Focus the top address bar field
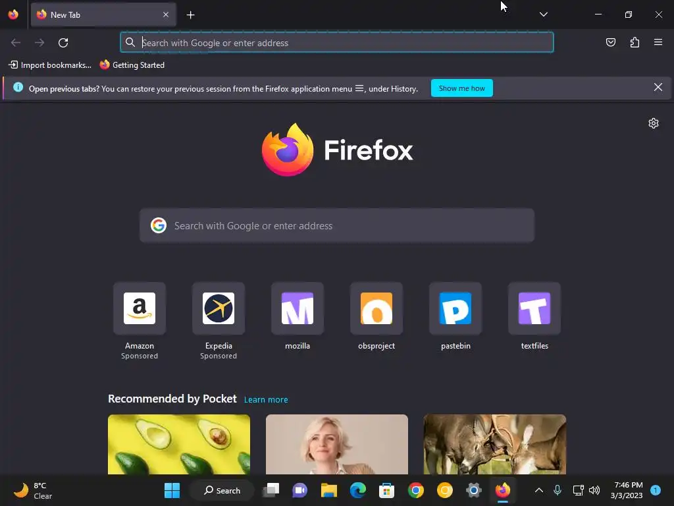This screenshot has height=506, width=674. pos(336,43)
